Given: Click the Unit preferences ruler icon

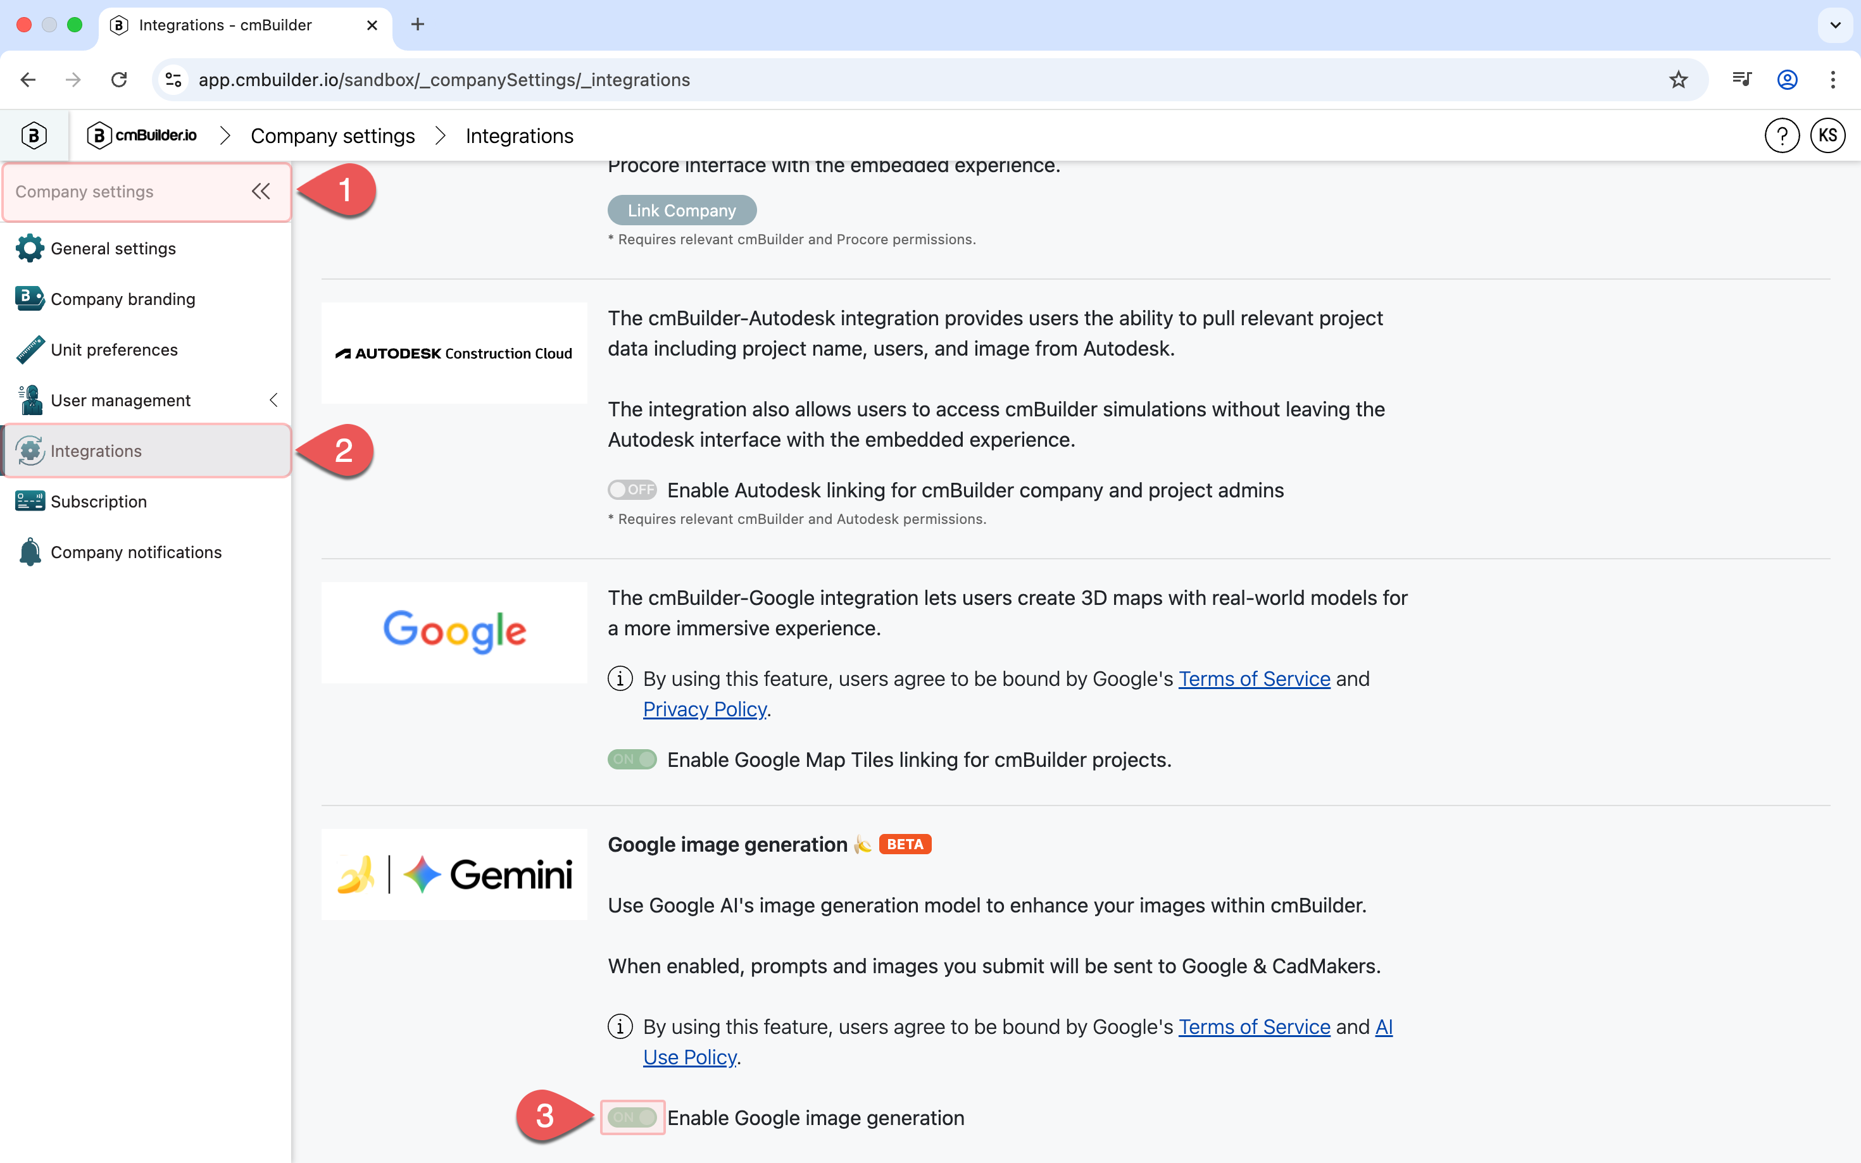Looking at the screenshot, I should (x=30, y=349).
